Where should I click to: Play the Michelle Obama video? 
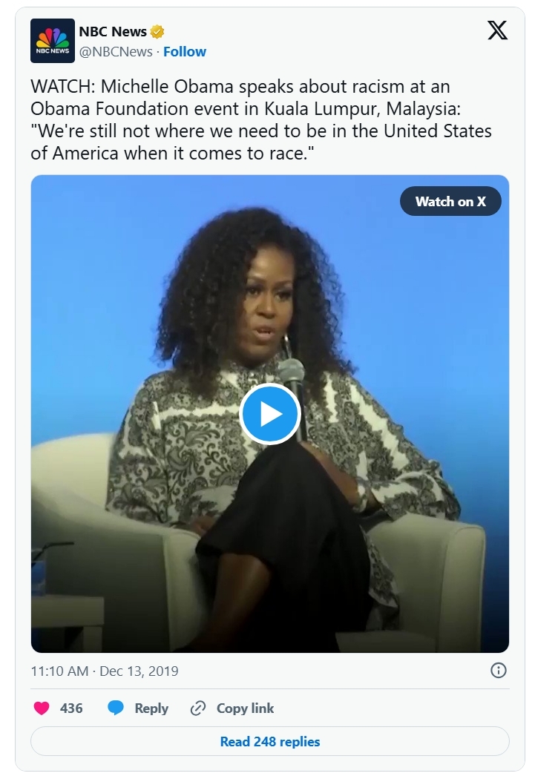[x=270, y=414]
